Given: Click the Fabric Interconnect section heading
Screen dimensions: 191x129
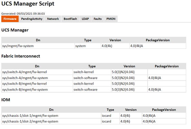Looking at the screenshot, I should (x=21, y=56).
